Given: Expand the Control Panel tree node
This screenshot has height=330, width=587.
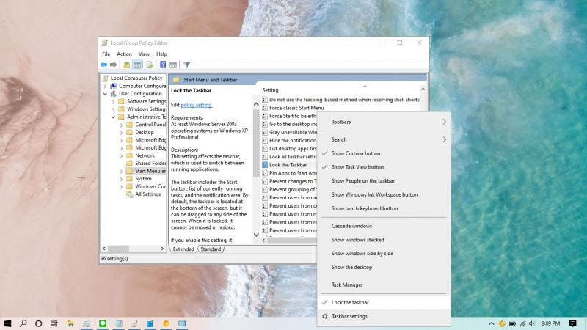Looking at the screenshot, I should click(x=121, y=125).
